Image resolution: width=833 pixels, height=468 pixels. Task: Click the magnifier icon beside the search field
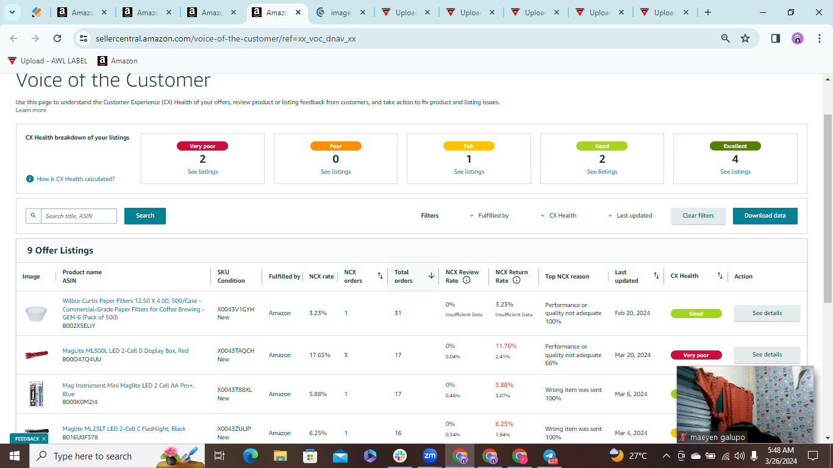34,216
